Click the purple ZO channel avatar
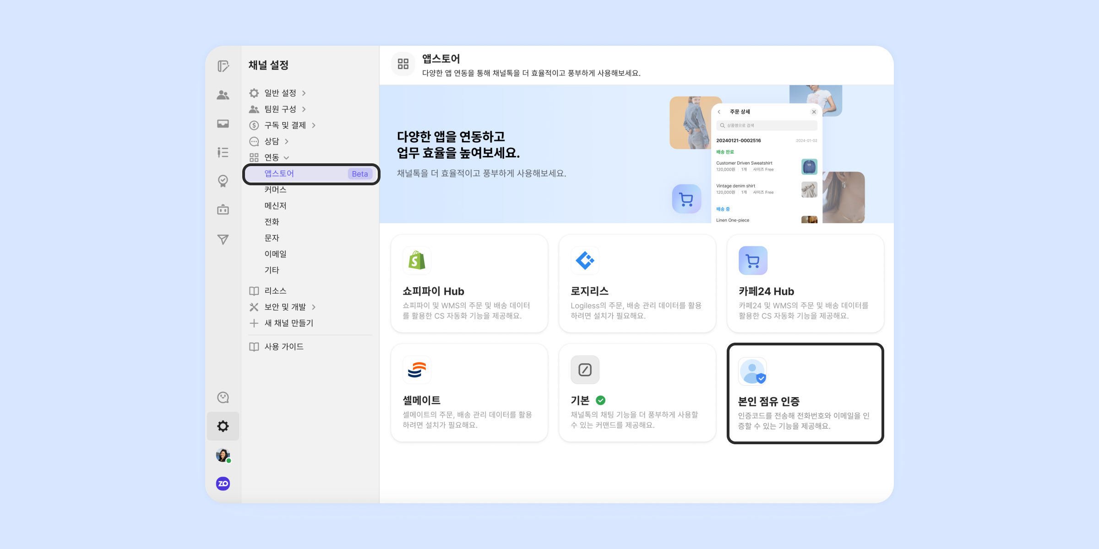Viewport: 1099px width, 549px height. point(223,484)
